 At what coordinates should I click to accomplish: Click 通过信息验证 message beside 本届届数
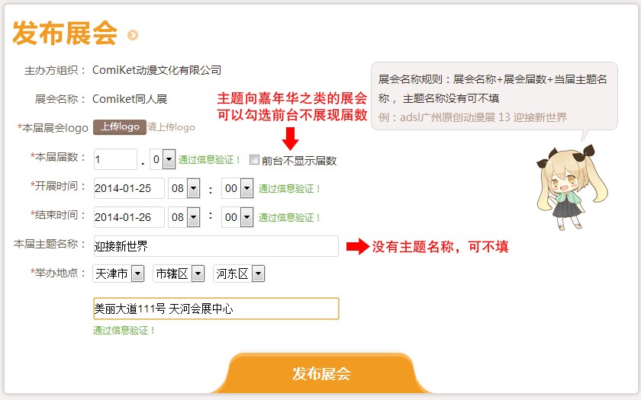click(209, 159)
